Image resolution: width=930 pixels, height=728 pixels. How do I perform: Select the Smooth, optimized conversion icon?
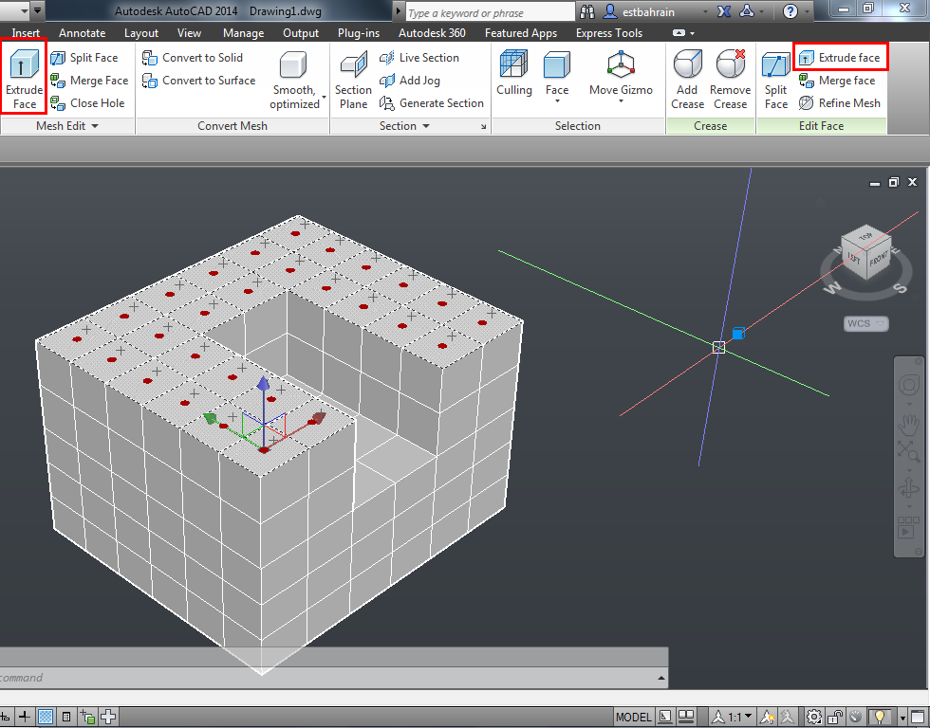coord(293,64)
